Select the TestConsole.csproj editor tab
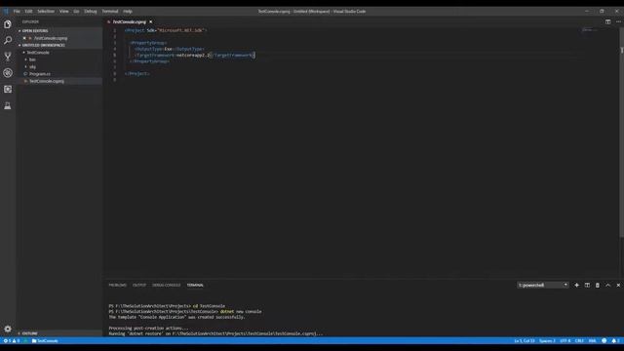The height and width of the screenshot is (351, 624). [130, 21]
